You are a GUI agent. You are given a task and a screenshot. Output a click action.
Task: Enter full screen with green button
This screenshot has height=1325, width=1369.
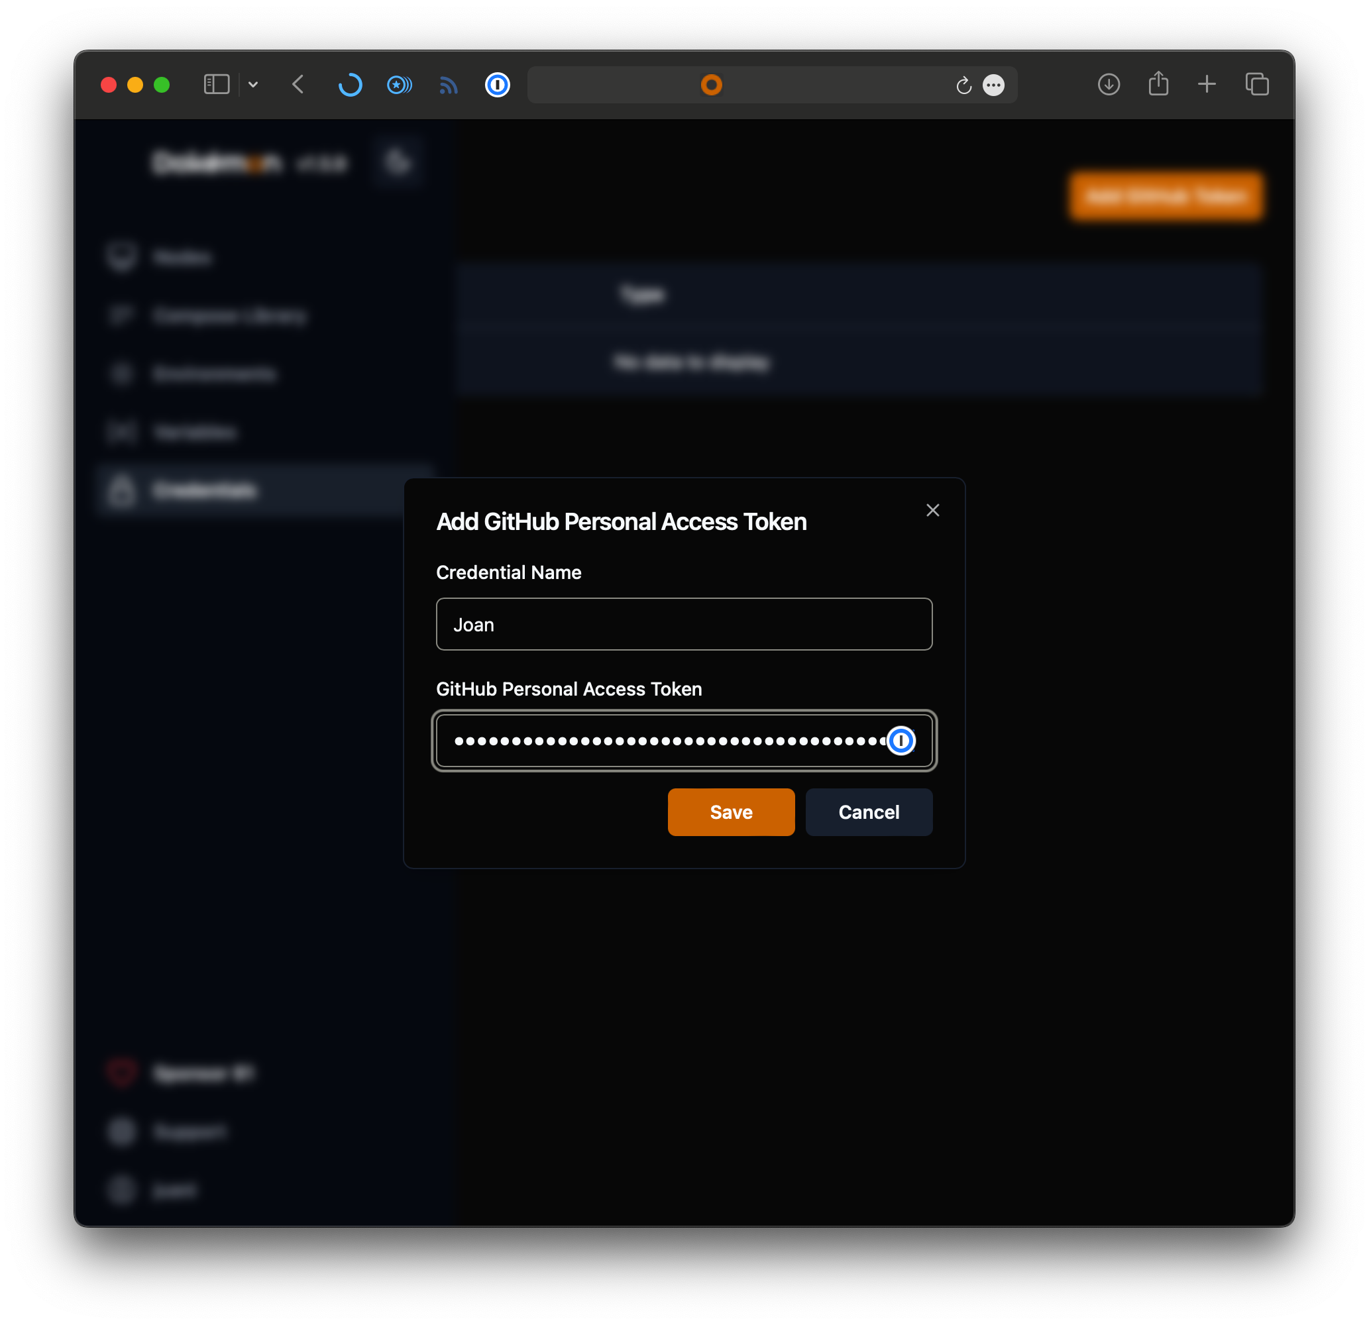tap(161, 85)
